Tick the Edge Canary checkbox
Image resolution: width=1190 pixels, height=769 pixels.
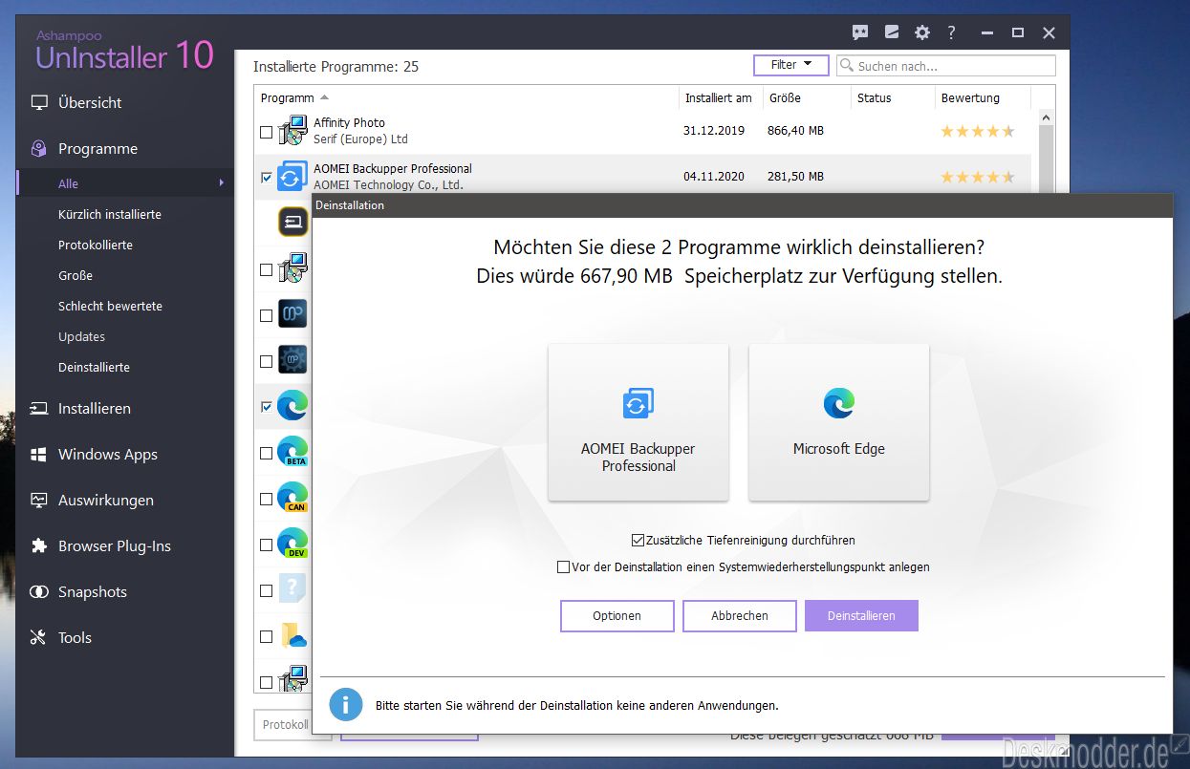(266, 499)
